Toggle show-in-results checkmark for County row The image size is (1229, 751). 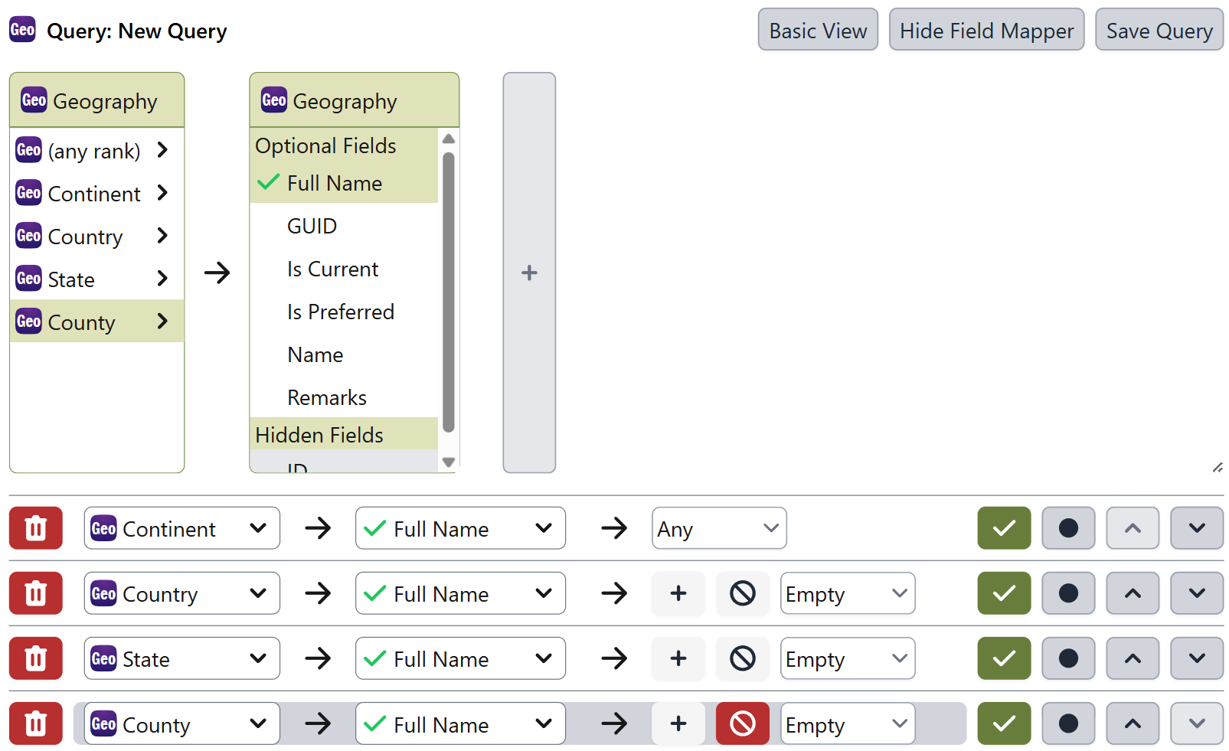coord(1004,723)
